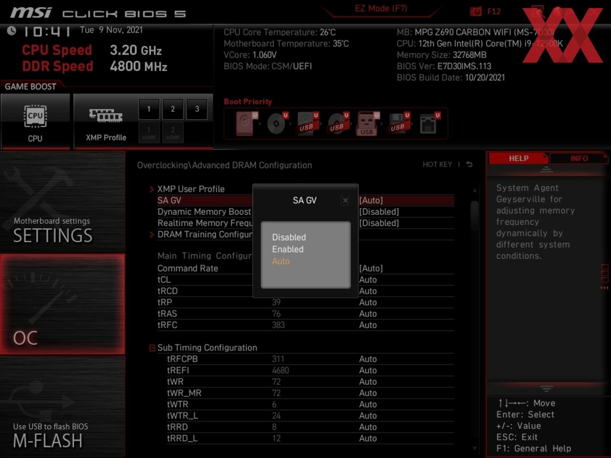Switch to the INFO tab
Screen dimensions: 611x458
[x=579, y=158]
